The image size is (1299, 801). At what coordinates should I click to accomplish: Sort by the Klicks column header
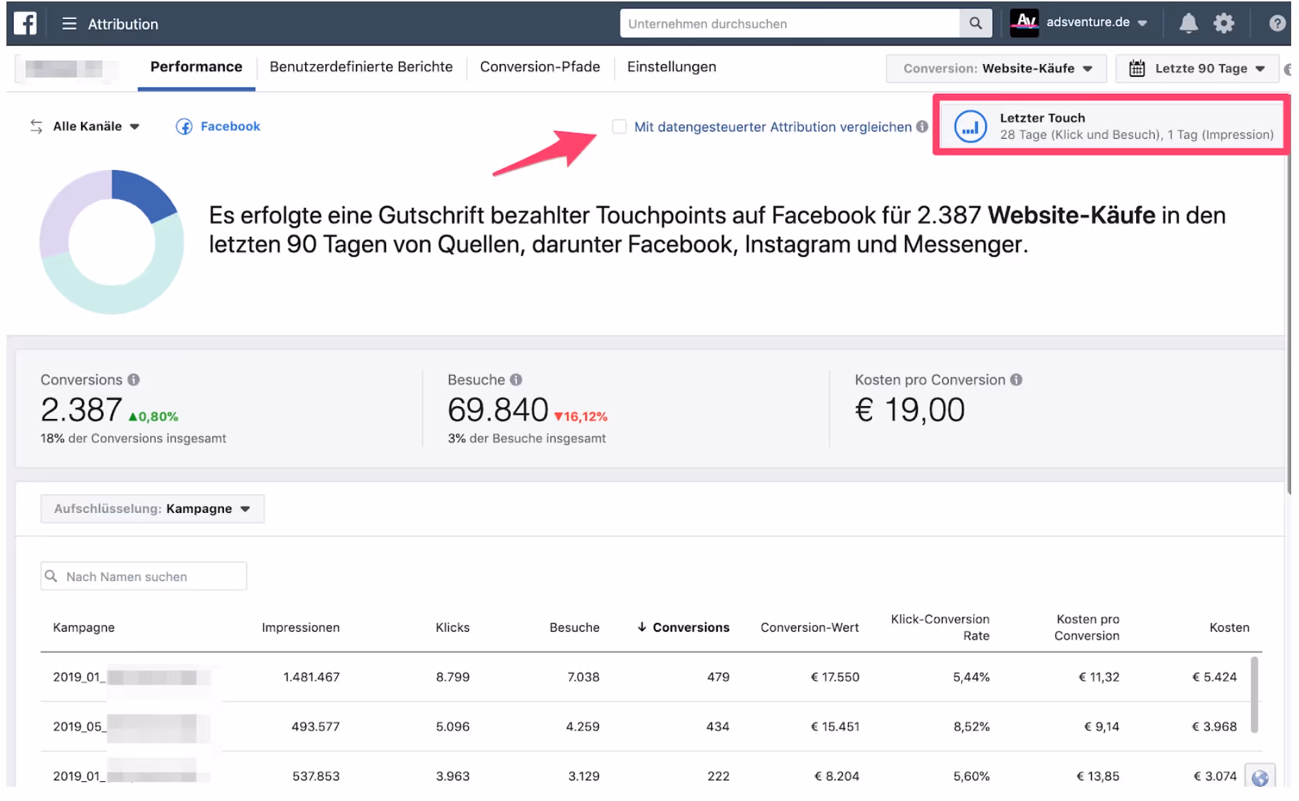[x=452, y=627]
